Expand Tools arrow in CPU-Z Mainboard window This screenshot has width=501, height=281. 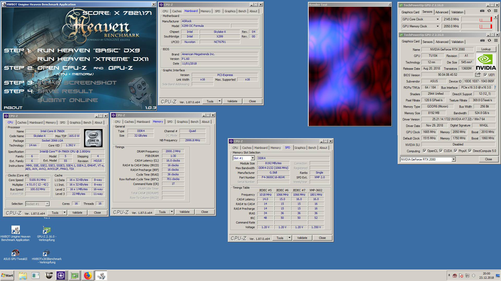pos(219,101)
